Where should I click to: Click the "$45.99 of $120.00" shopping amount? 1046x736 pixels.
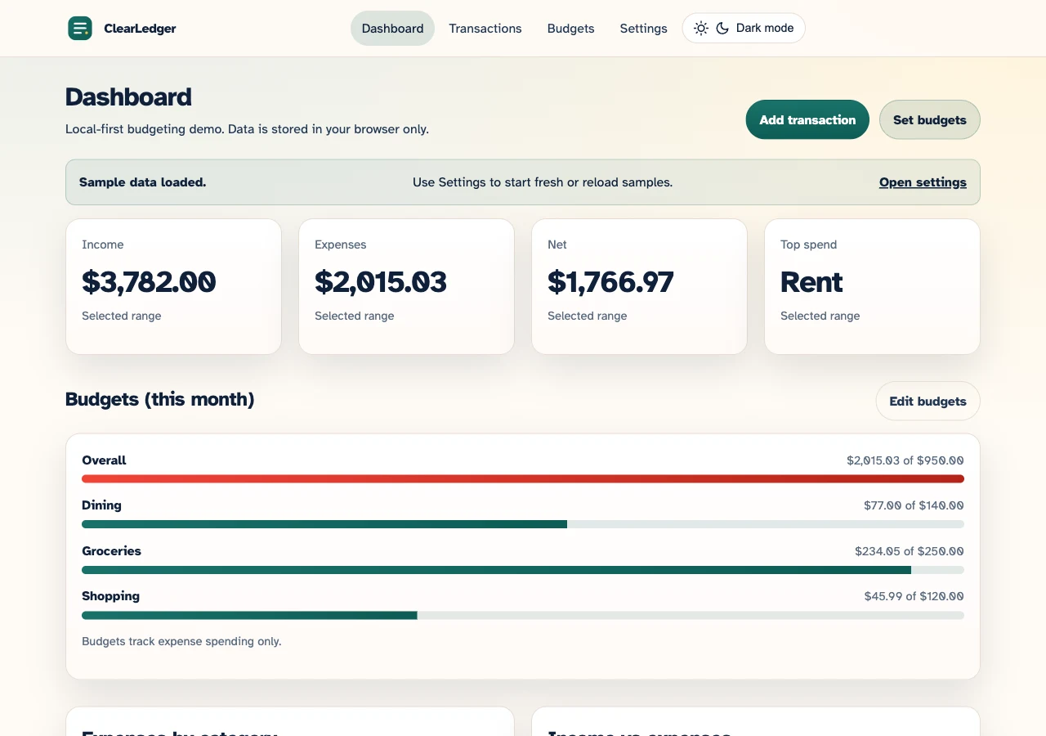[x=914, y=596]
